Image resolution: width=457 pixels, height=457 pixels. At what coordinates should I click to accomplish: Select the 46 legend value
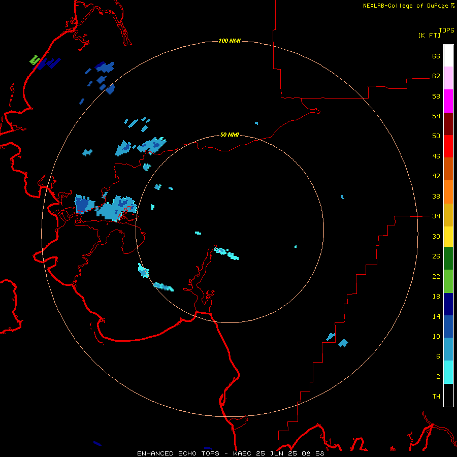coord(436,156)
